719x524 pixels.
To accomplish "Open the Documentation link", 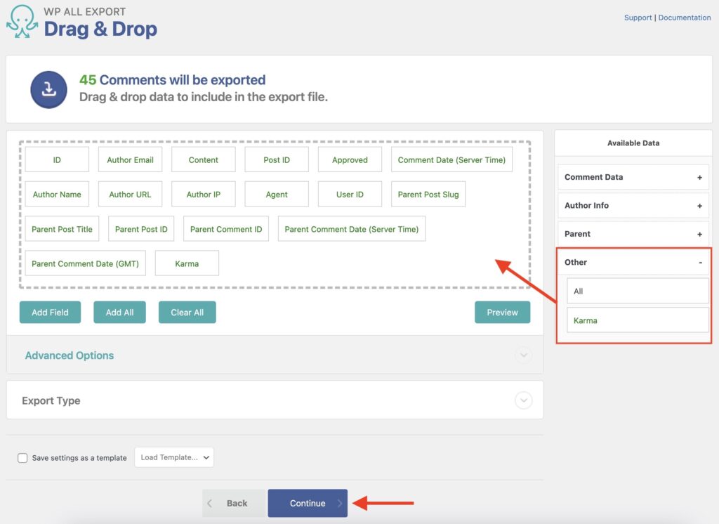I will pos(684,17).
